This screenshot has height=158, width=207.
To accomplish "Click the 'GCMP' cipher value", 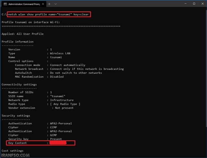I will click(x=53, y=135).
